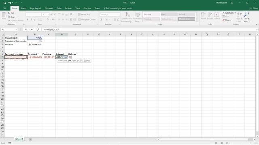The image size is (259, 145).
Task: Click the Conditional Formatting icon
Action: (x=127, y=14)
